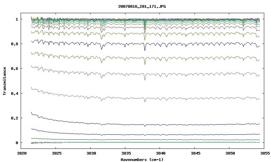This screenshot has height=162, width=271.
Task: Click the Transmittance y-axis label
Action: [x=4, y=81]
